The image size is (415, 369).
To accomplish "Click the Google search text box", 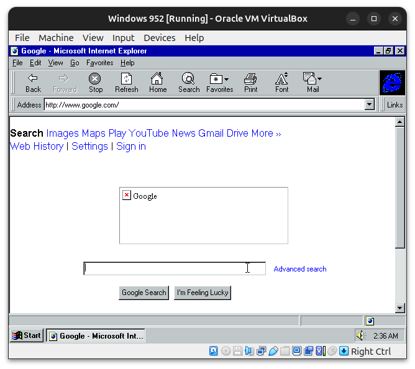I will point(175,268).
